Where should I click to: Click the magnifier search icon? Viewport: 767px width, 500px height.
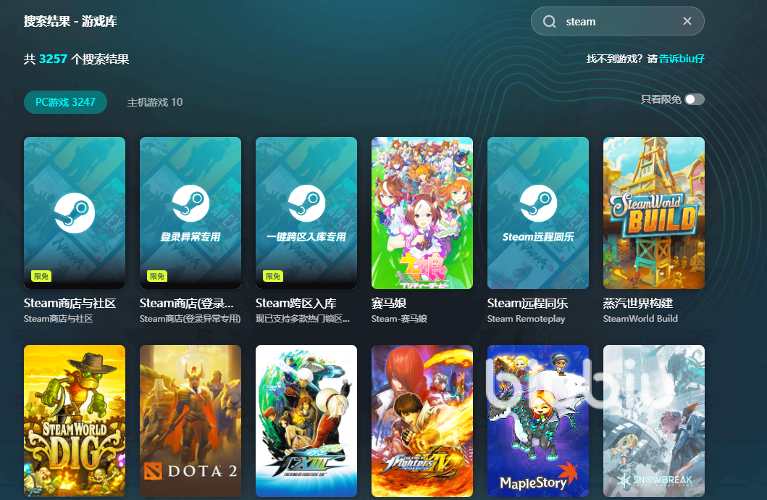point(550,22)
